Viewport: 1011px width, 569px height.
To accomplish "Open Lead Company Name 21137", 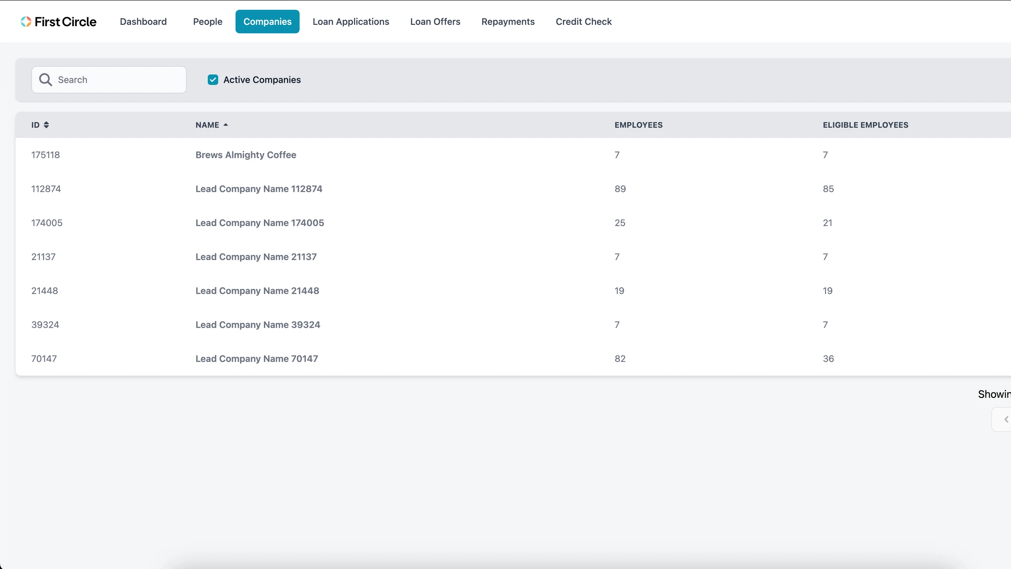I will [256, 257].
